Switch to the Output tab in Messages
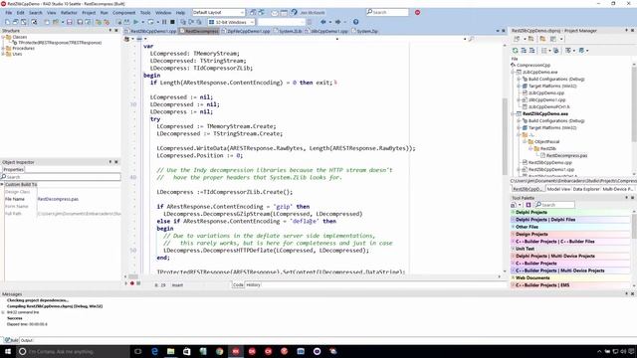 tap(27, 340)
